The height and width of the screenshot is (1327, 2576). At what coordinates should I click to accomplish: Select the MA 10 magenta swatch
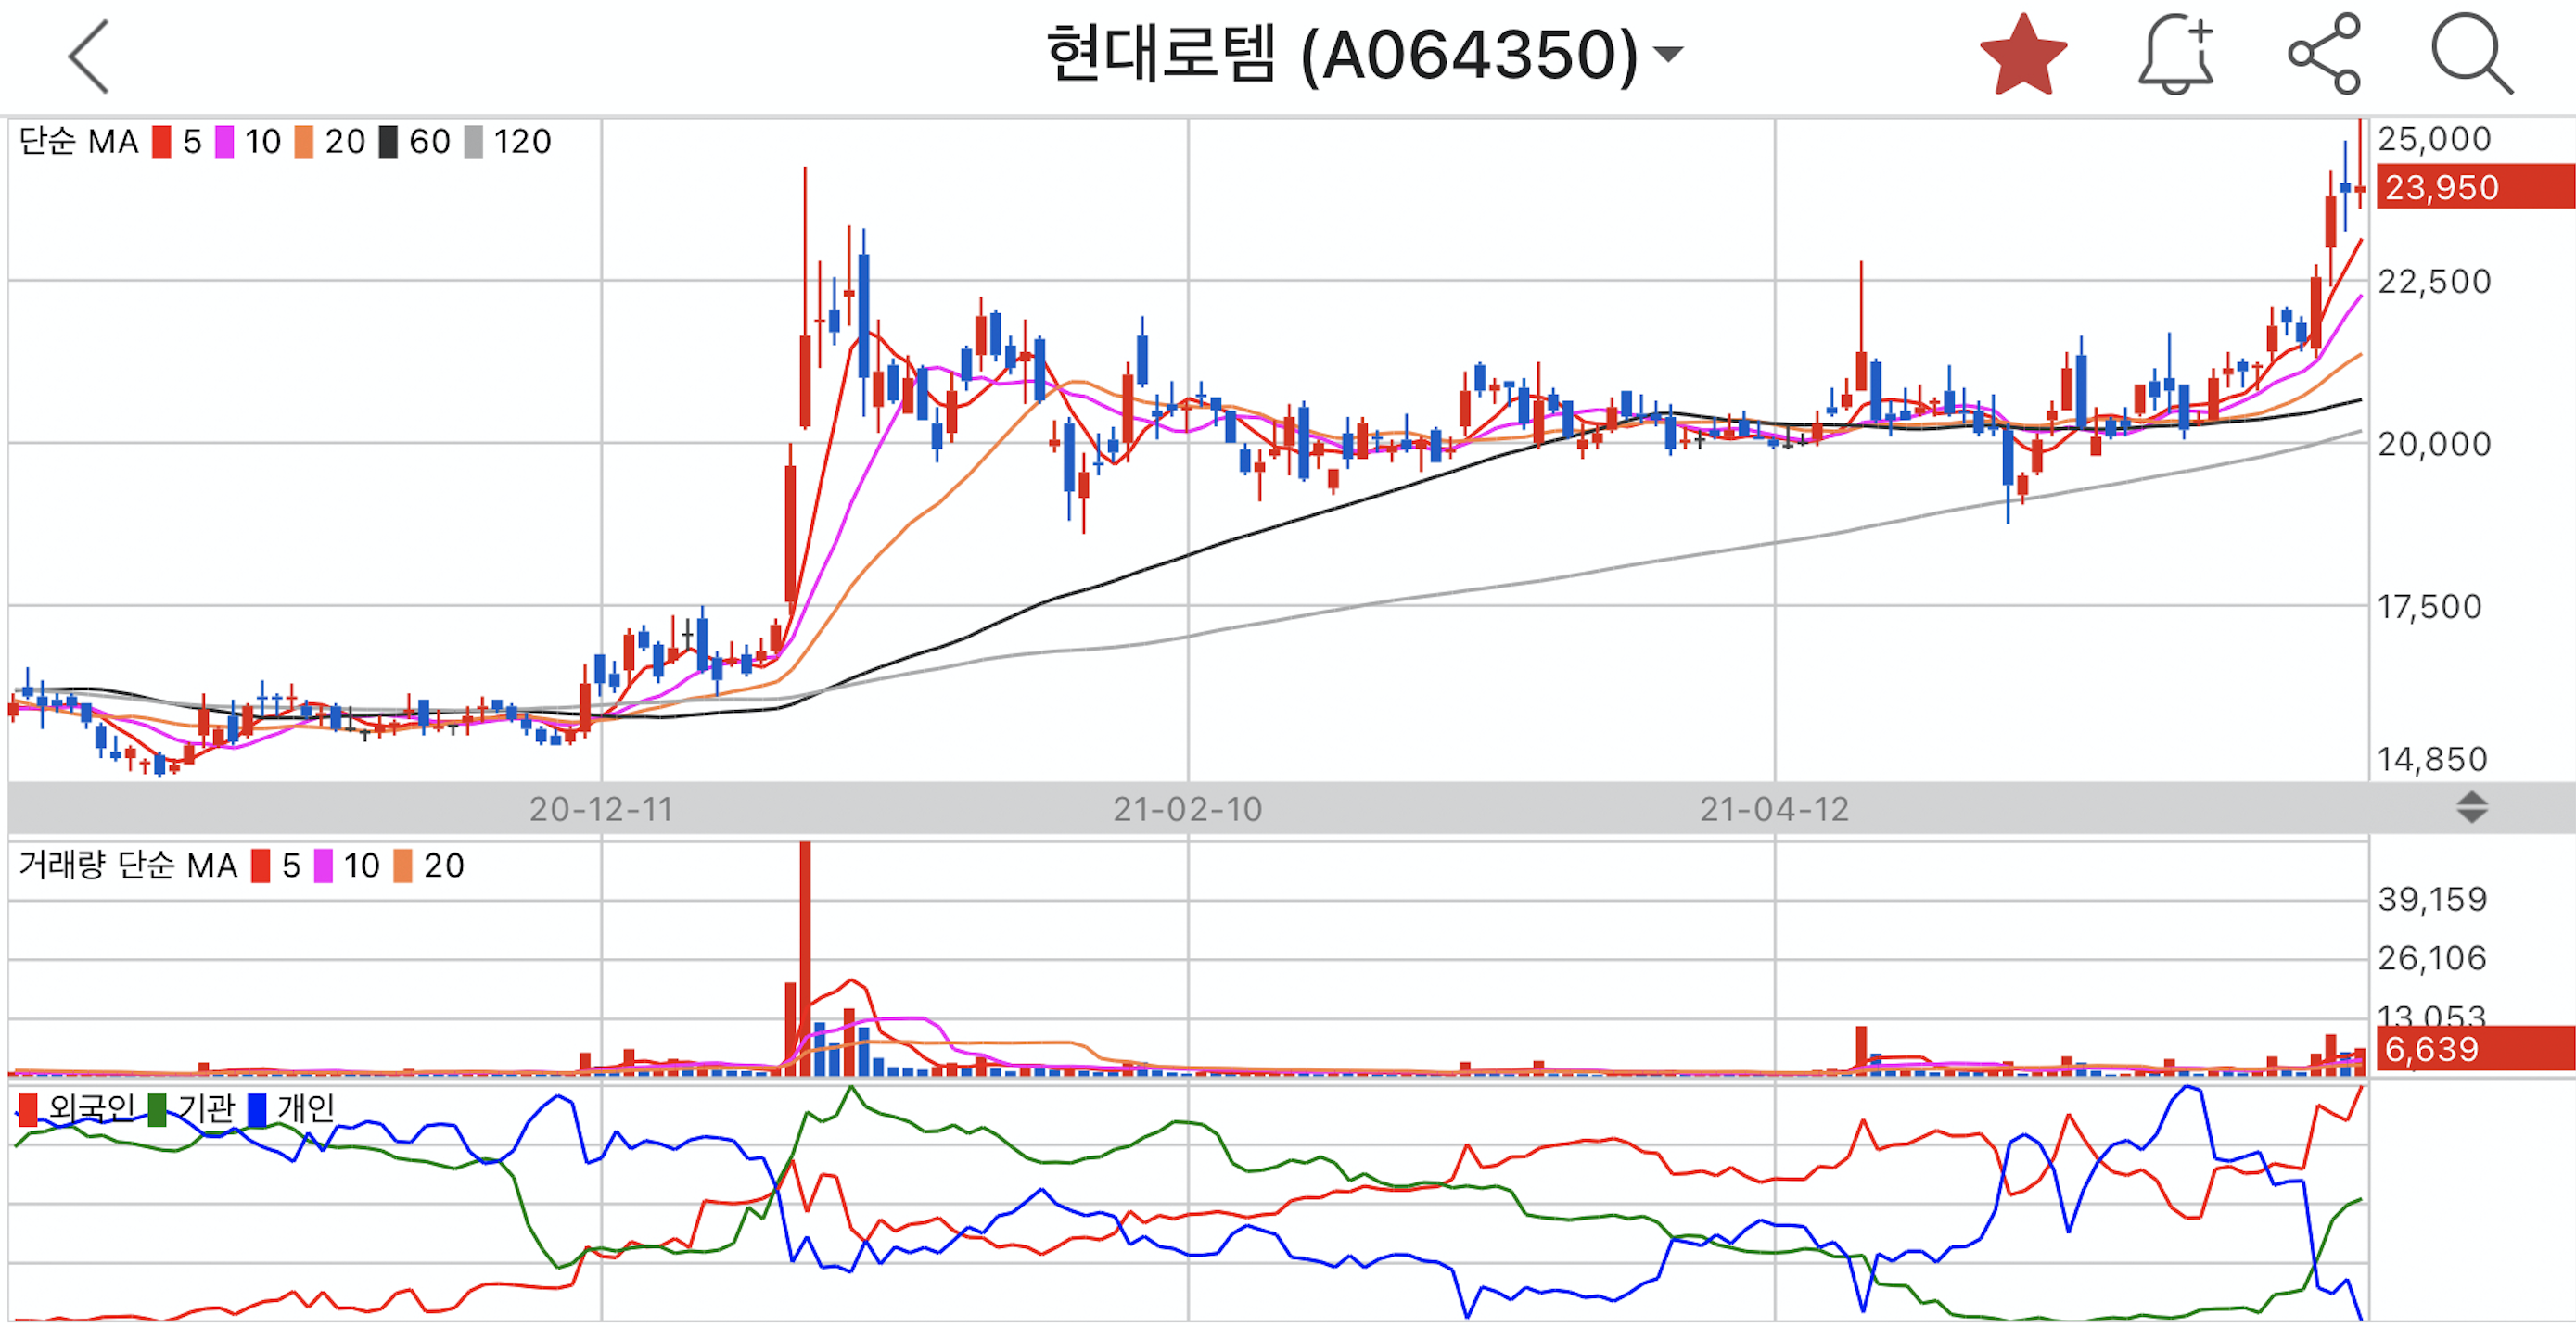click(x=225, y=142)
